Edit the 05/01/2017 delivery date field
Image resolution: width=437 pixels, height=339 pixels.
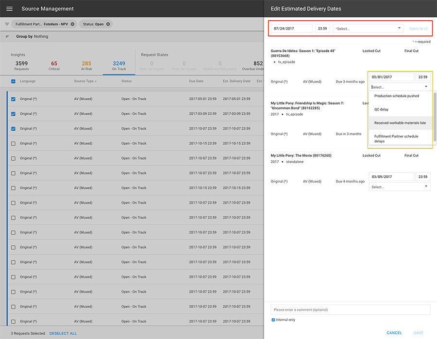[x=391, y=77]
